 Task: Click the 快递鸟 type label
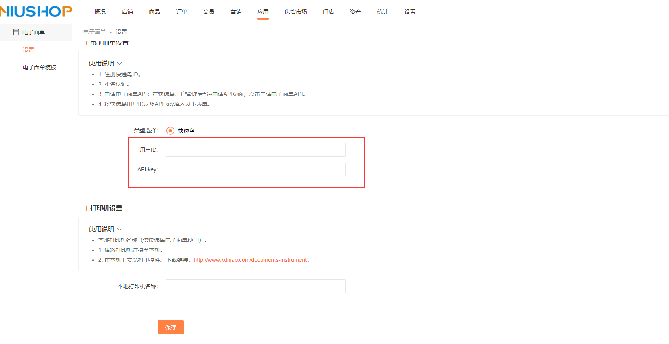coord(186,131)
